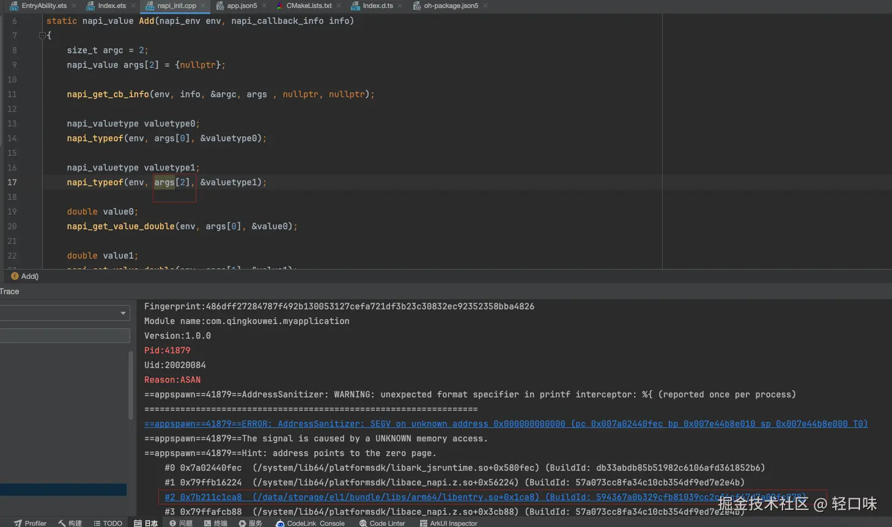Open the 日志 (Log) tool window
This screenshot has width=892, height=527.
click(146, 523)
